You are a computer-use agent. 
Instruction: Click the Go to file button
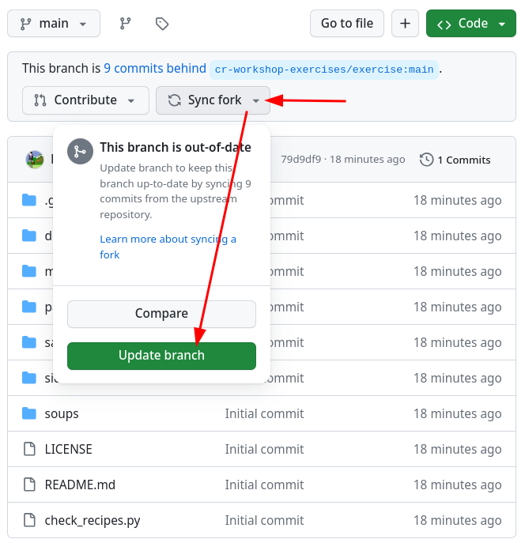pos(346,24)
